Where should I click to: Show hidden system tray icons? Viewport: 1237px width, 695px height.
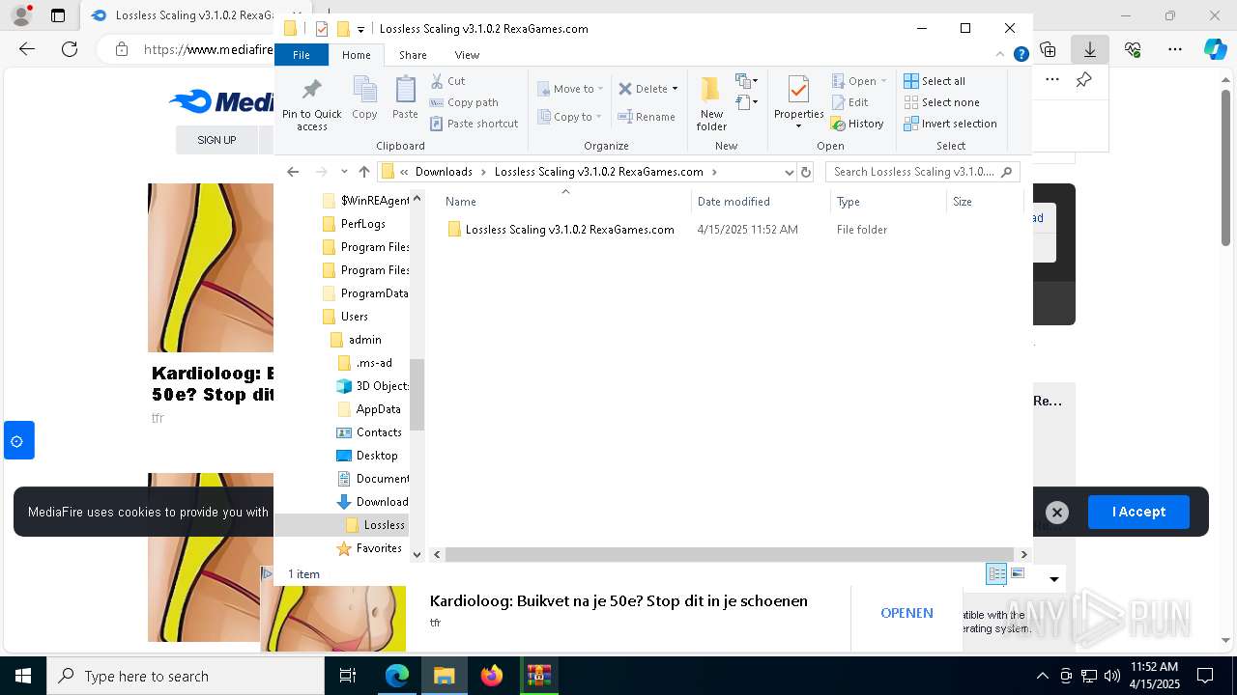coord(1042,677)
